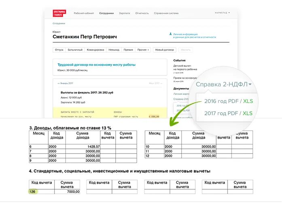Download XLS for 2017 год

(x=248, y=113)
